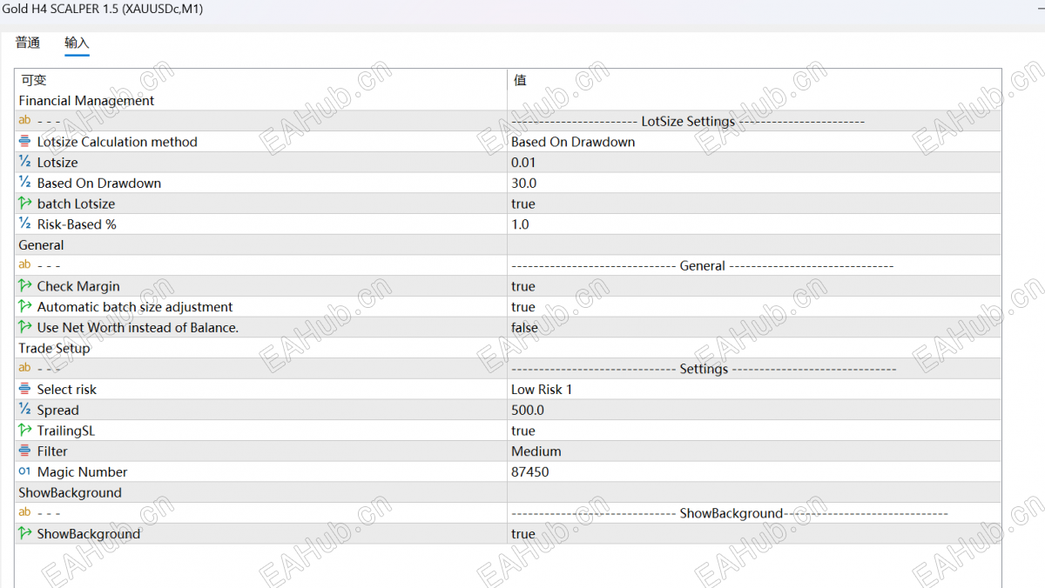
Task: Open the Based On Drawdown method dropdown
Action: (x=754, y=142)
